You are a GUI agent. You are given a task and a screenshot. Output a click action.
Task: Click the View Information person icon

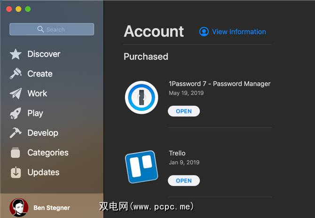(x=204, y=31)
